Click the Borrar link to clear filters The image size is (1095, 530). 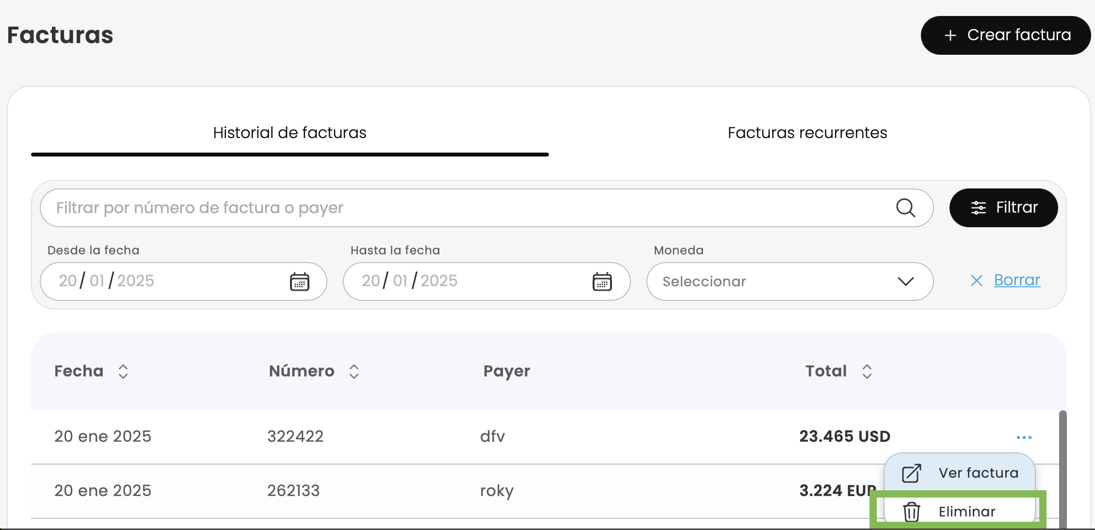(1017, 280)
